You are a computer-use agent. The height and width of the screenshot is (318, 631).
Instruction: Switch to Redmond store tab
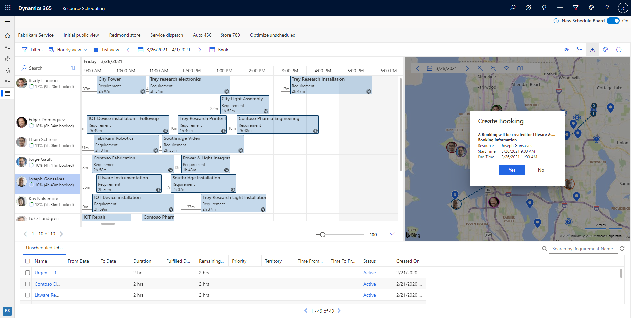[125, 35]
